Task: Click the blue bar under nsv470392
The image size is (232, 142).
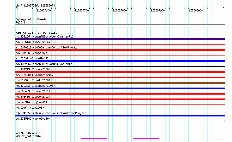Action: click(x=120, y=88)
